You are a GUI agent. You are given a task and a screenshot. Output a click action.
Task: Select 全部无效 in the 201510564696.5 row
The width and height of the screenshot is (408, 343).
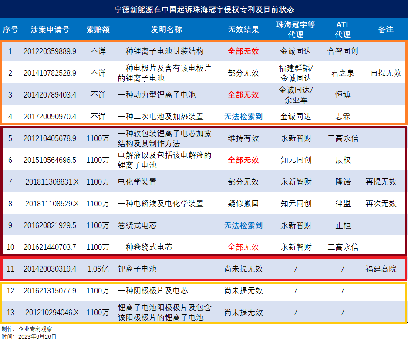[243, 160]
